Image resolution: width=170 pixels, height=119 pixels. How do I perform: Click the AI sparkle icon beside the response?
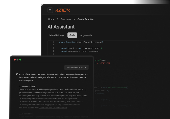(16, 74)
